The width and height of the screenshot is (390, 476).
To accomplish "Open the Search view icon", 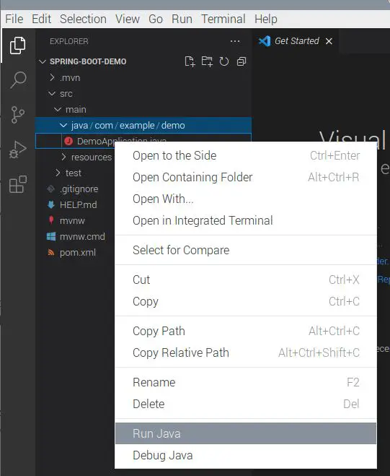I will [x=18, y=80].
